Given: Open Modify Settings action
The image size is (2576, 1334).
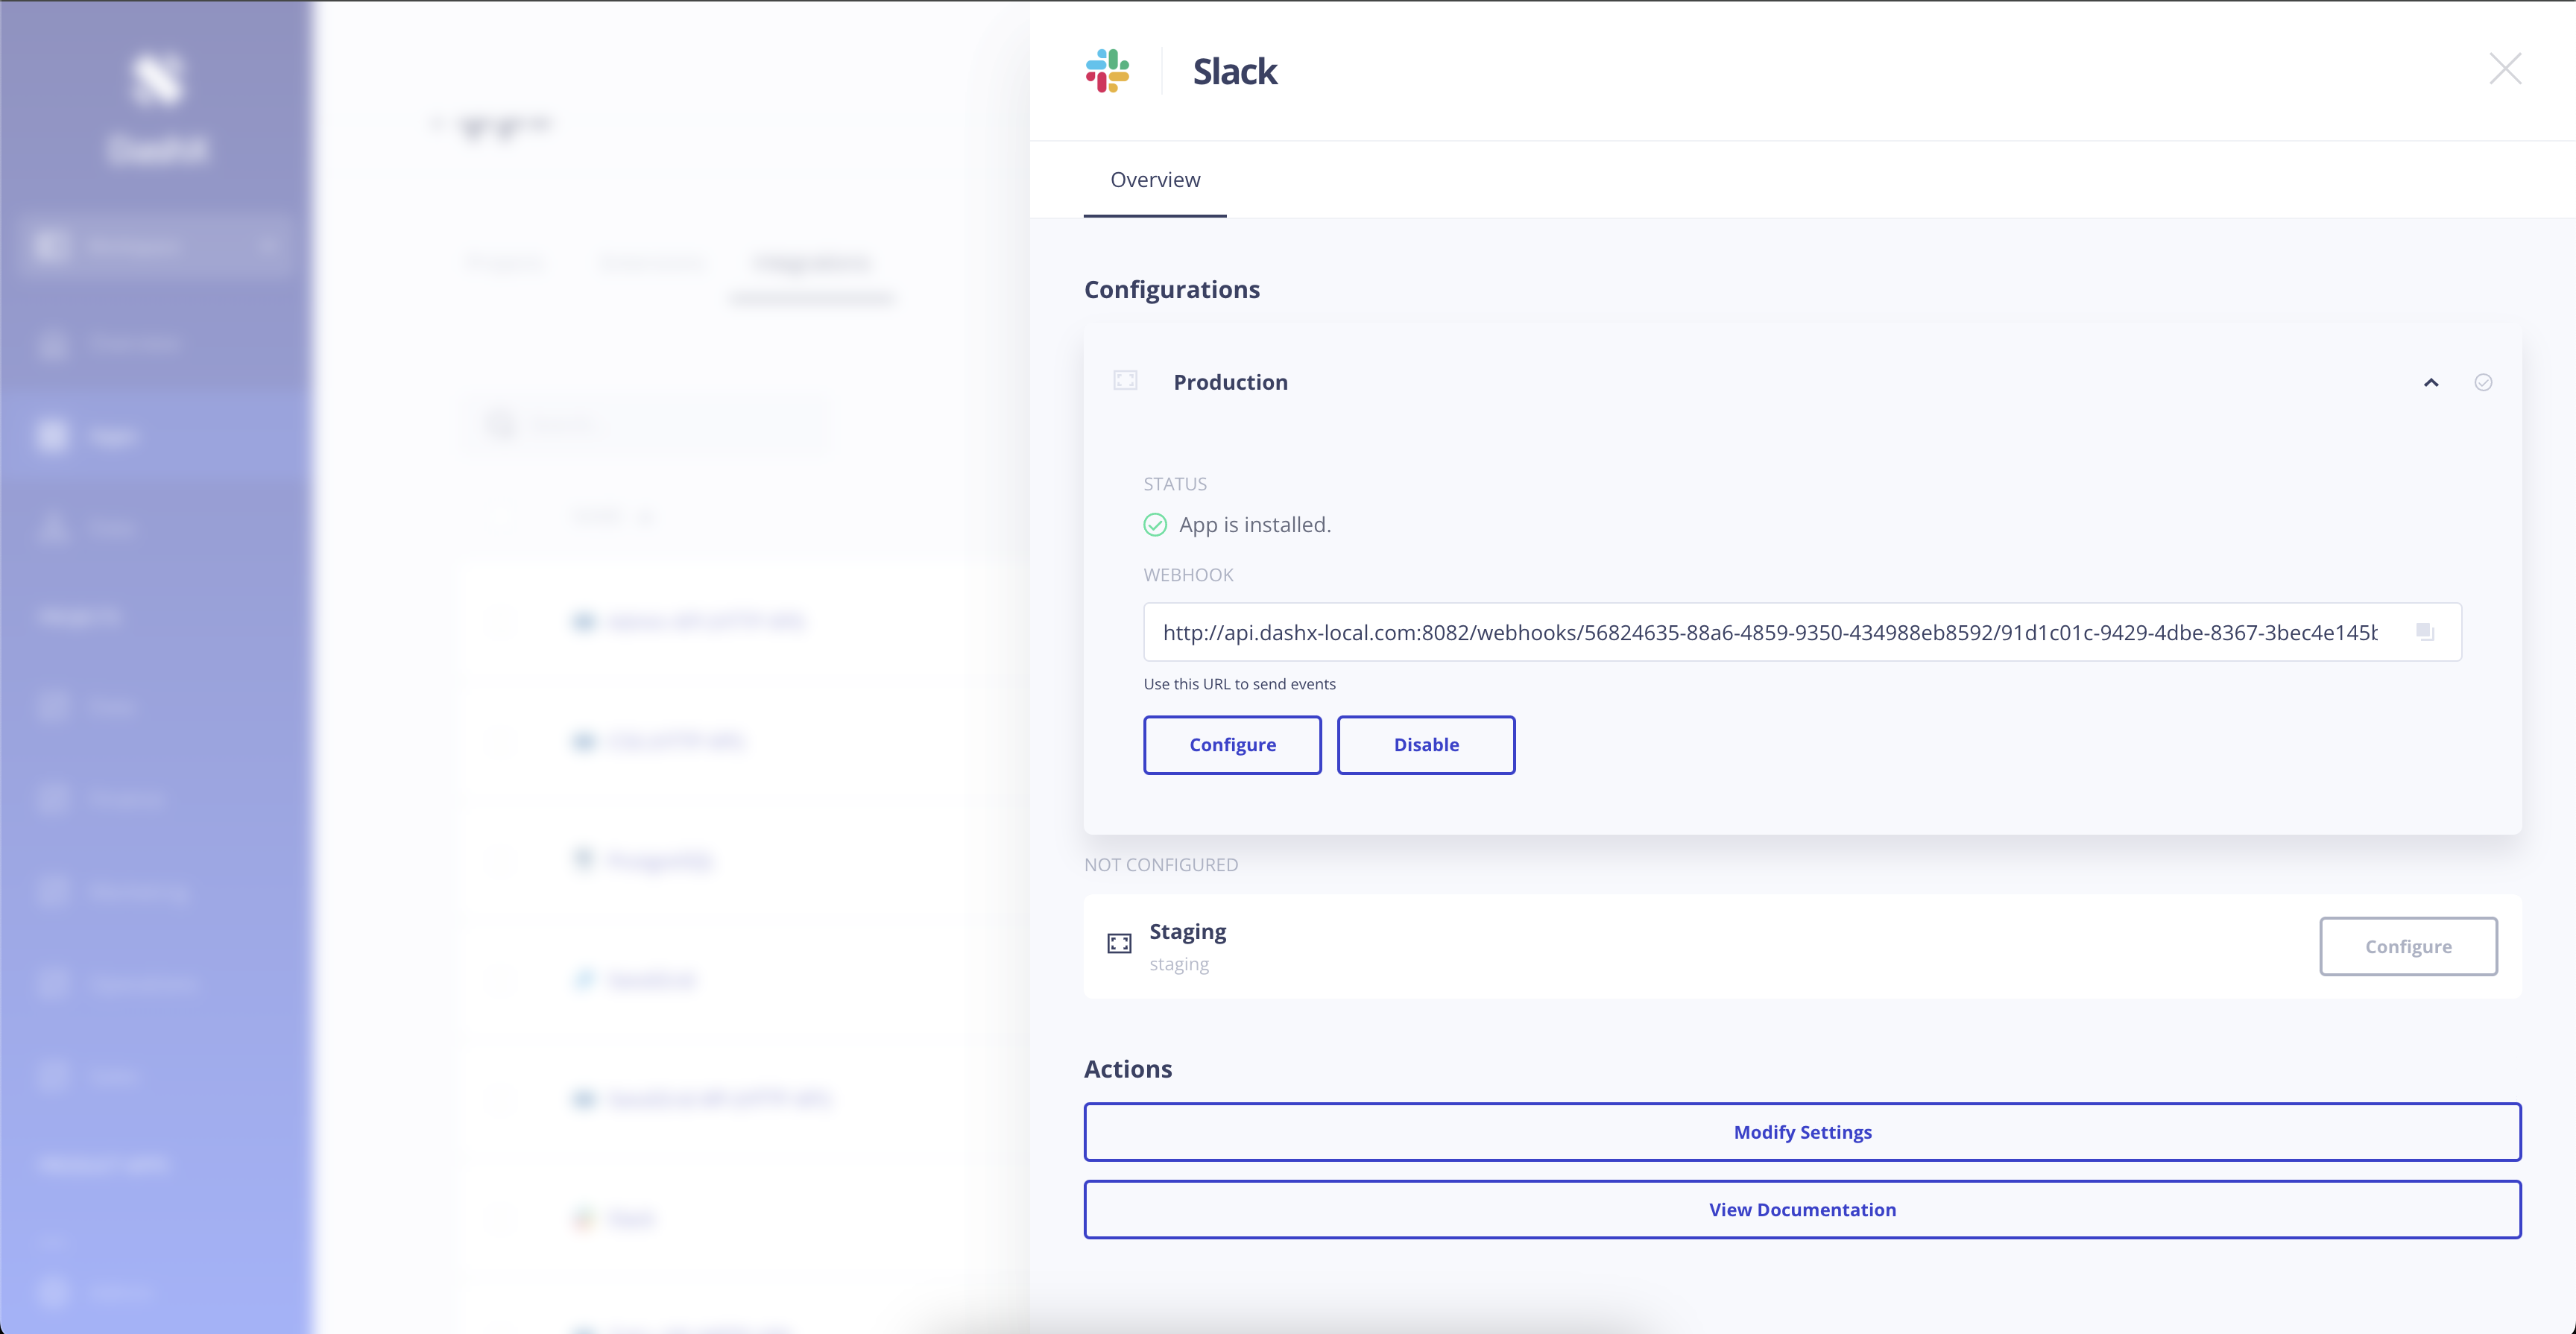Looking at the screenshot, I should coord(1802,1132).
